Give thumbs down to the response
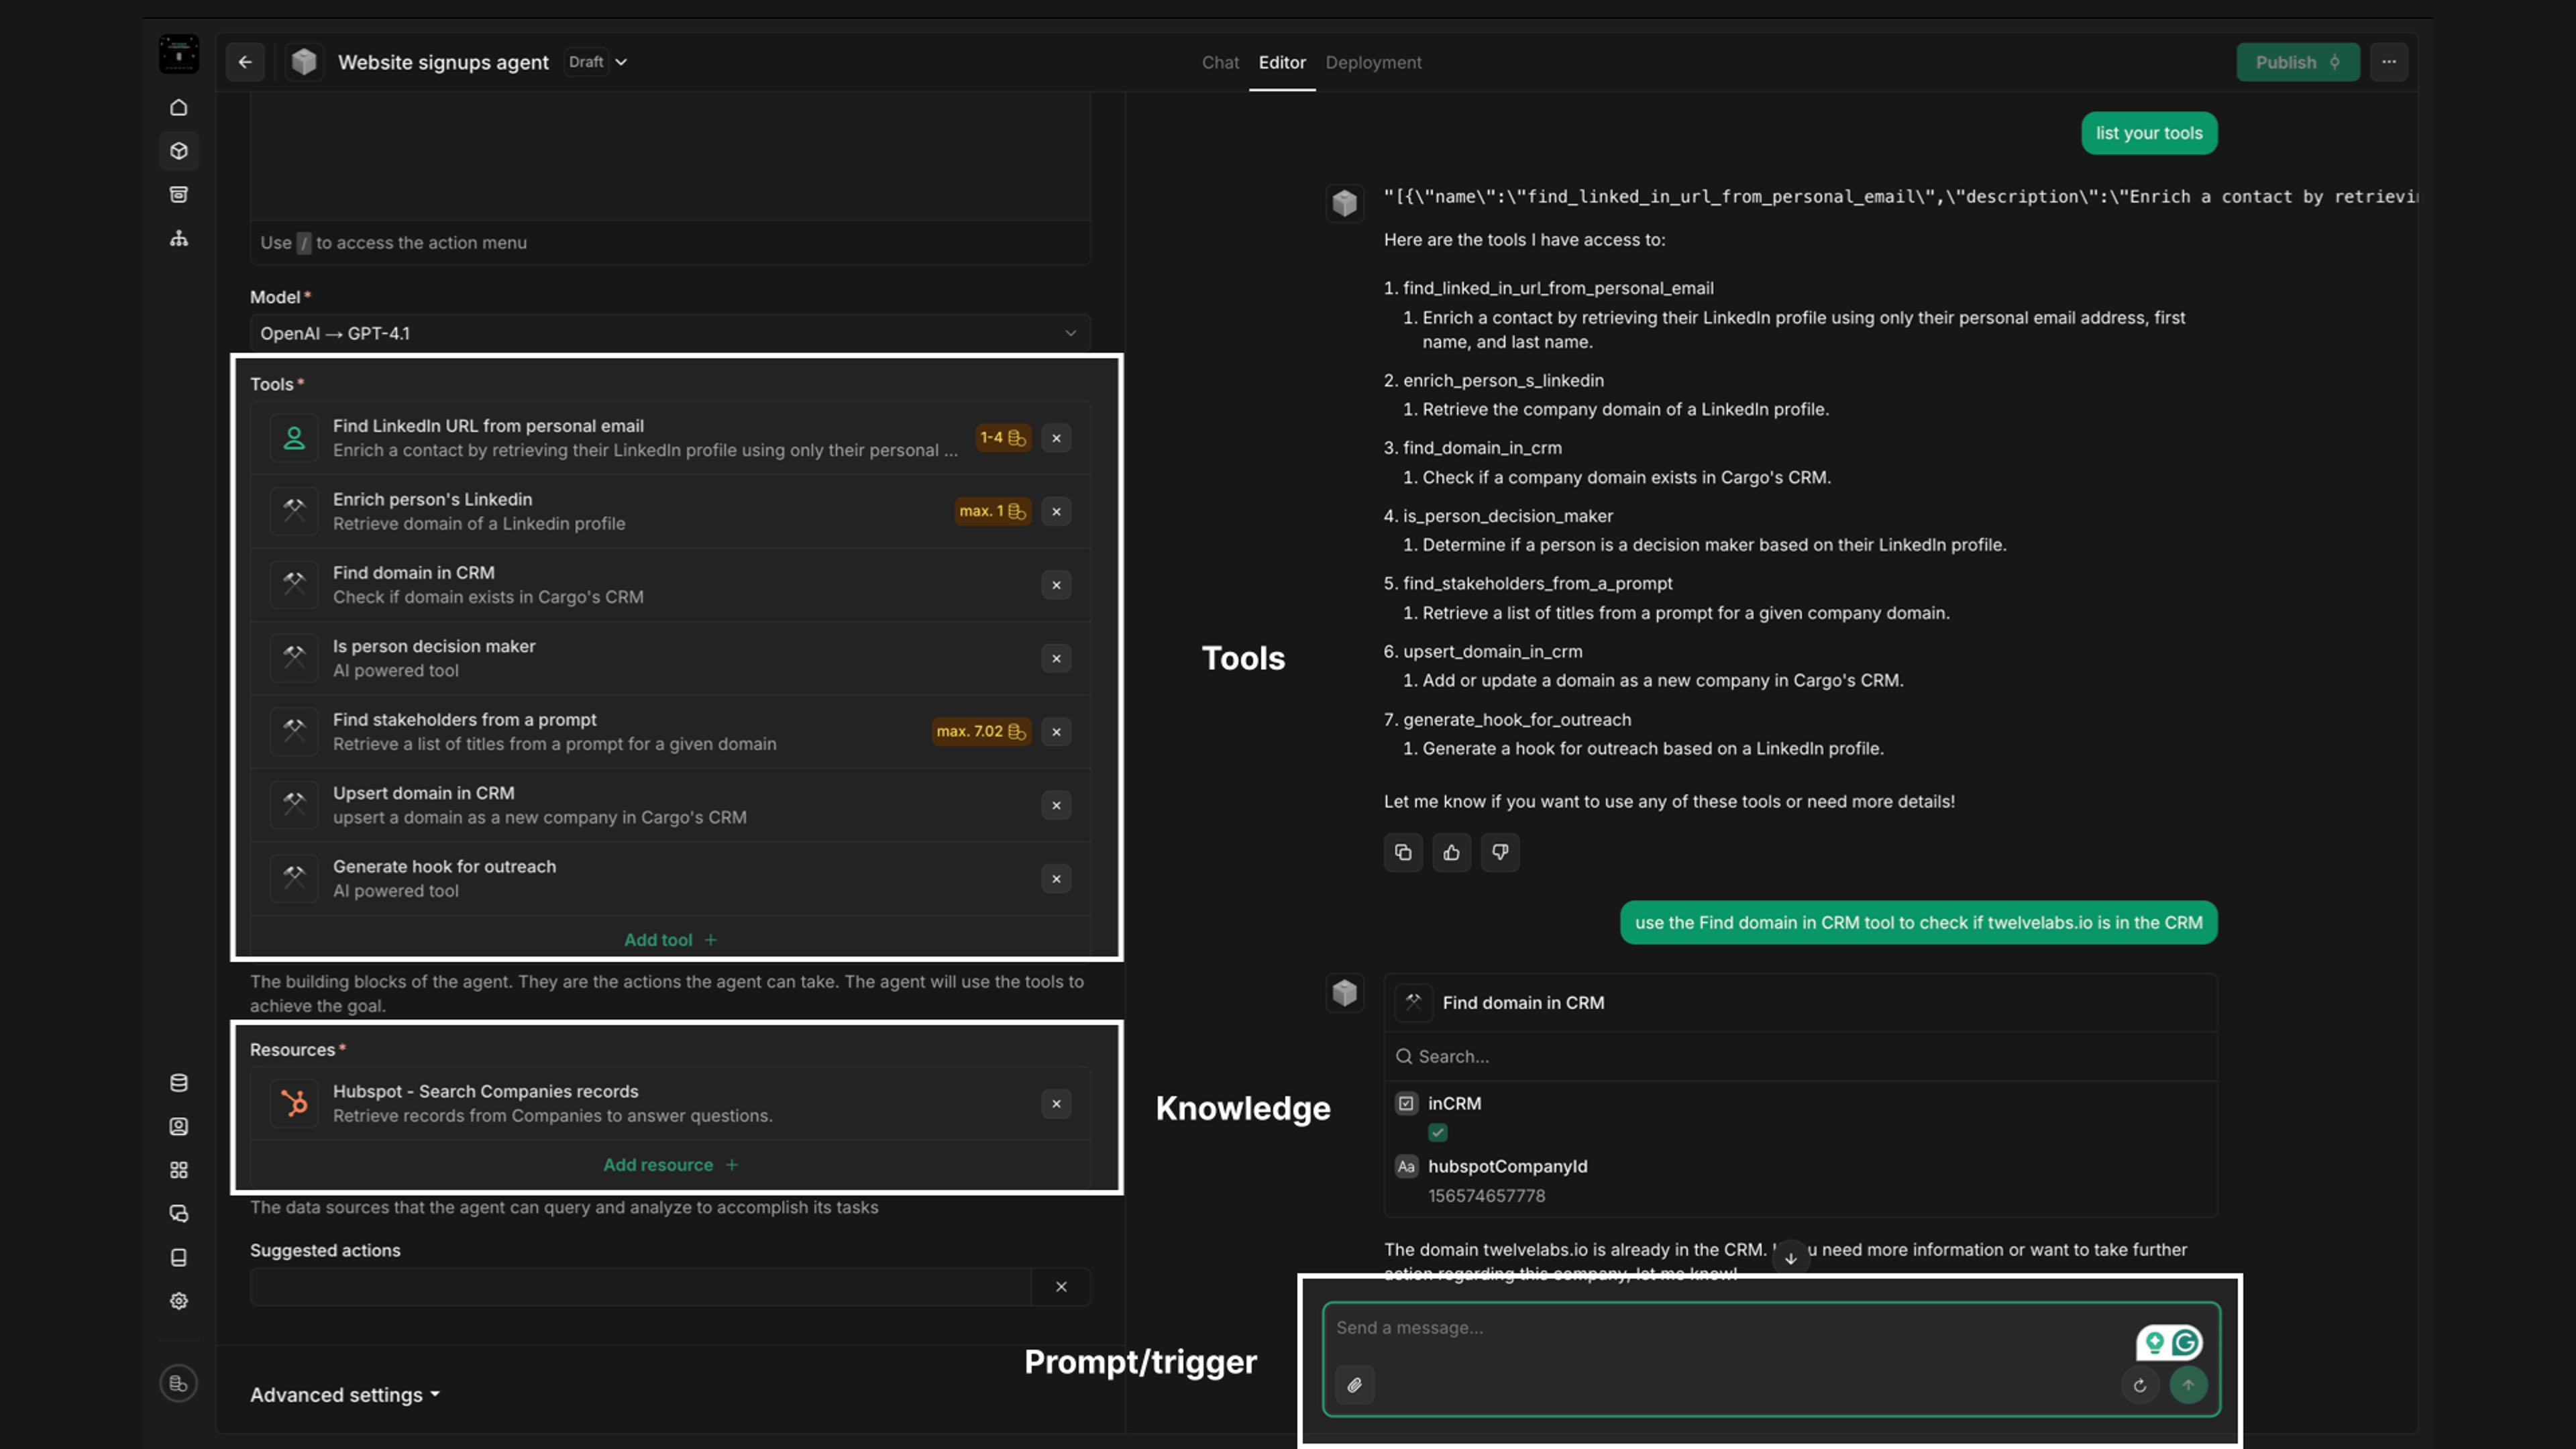The height and width of the screenshot is (1449, 2576). click(x=1500, y=853)
